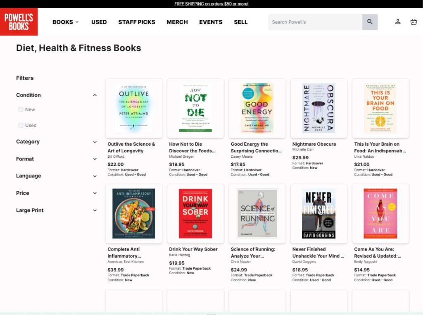
Task: Open the Never Finished book cover
Action: pyautogui.click(x=318, y=213)
